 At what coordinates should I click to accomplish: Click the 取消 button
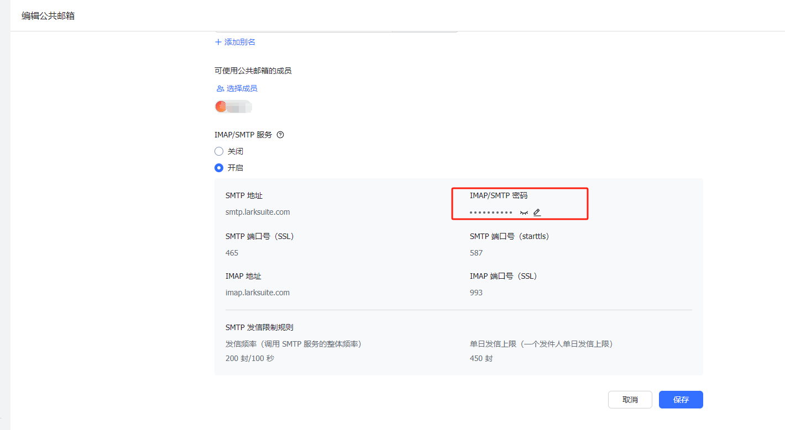click(x=630, y=400)
